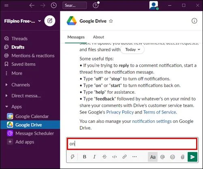This screenshot has height=169, width=203.
Task: Click the Threads icon in sidebar
Action: (6, 39)
